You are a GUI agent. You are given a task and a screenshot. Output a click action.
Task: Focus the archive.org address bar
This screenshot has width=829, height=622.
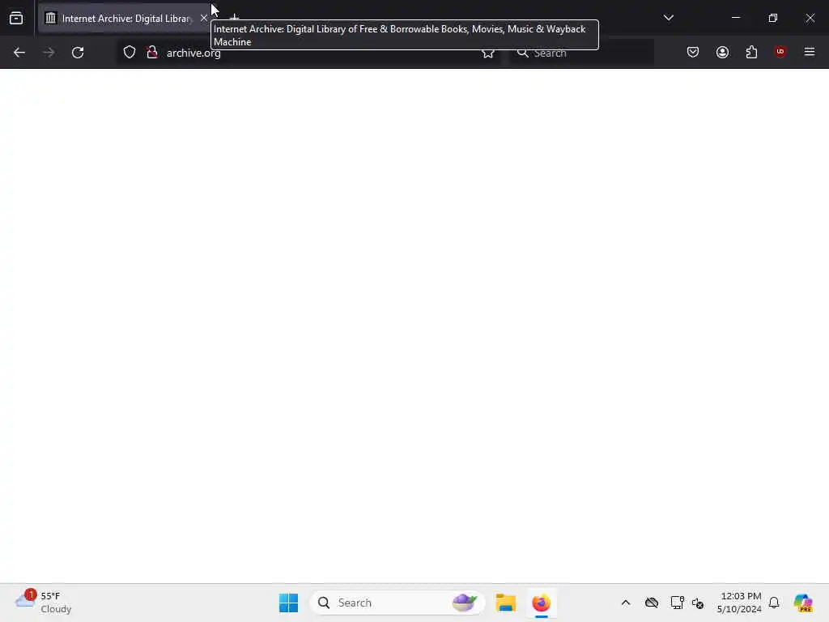click(308, 53)
